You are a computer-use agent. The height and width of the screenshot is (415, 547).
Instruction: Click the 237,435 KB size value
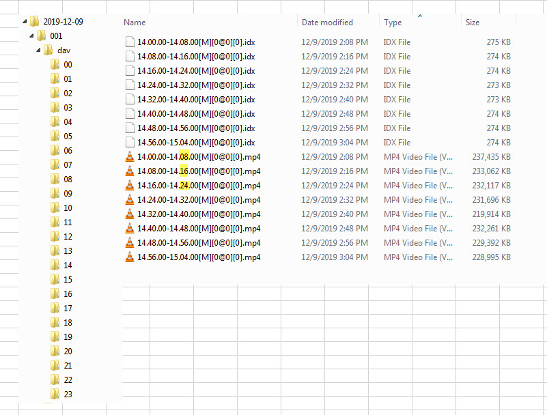click(492, 157)
